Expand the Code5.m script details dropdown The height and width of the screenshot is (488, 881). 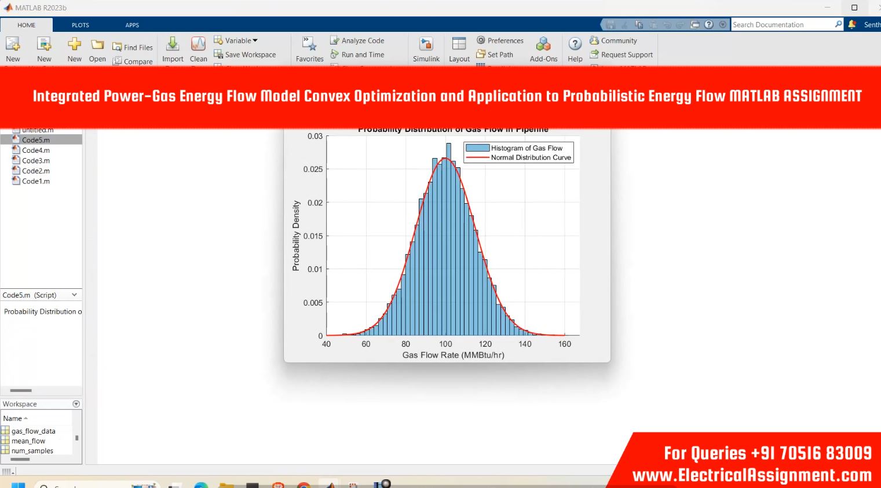[x=74, y=295]
